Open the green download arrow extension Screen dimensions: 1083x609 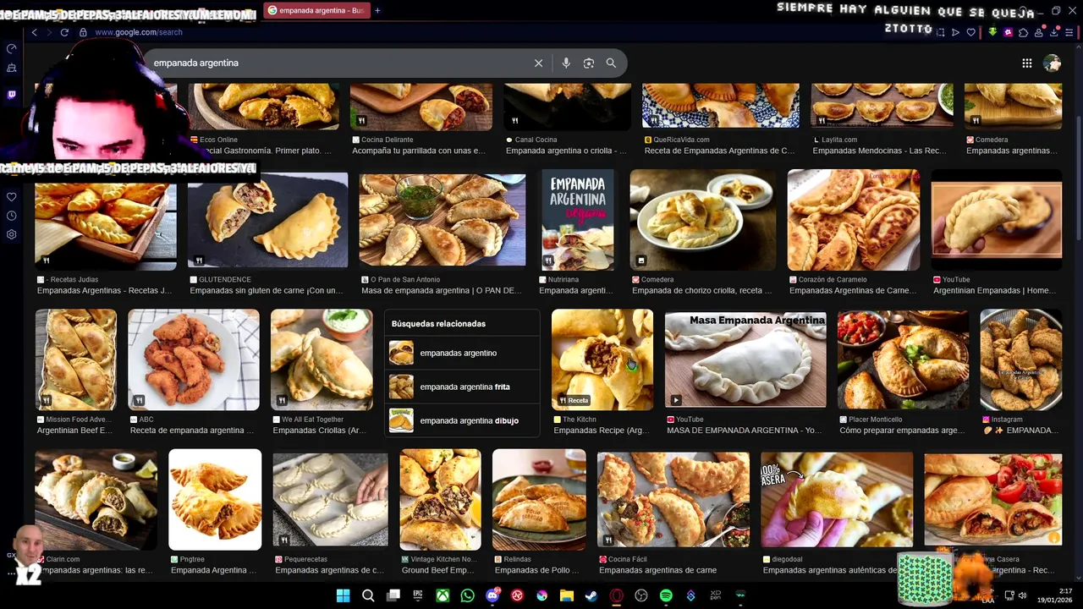pos(992,32)
